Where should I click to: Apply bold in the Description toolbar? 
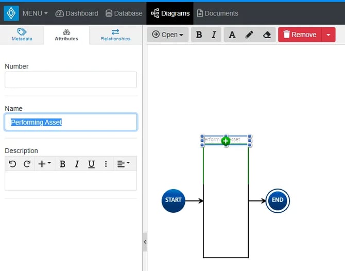pos(62,164)
